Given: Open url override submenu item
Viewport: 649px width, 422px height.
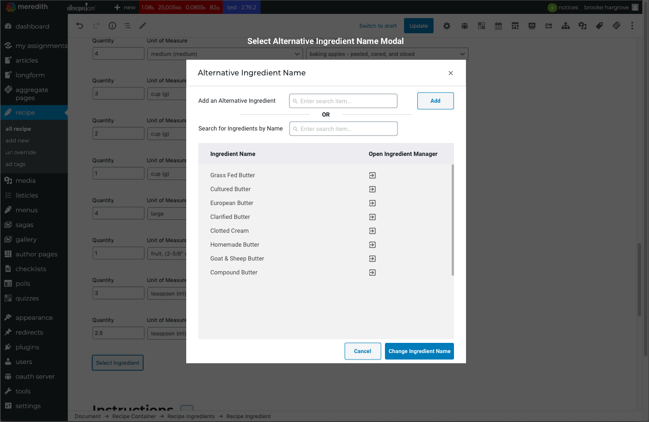Looking at the screenshot, I should coord(21,153).
